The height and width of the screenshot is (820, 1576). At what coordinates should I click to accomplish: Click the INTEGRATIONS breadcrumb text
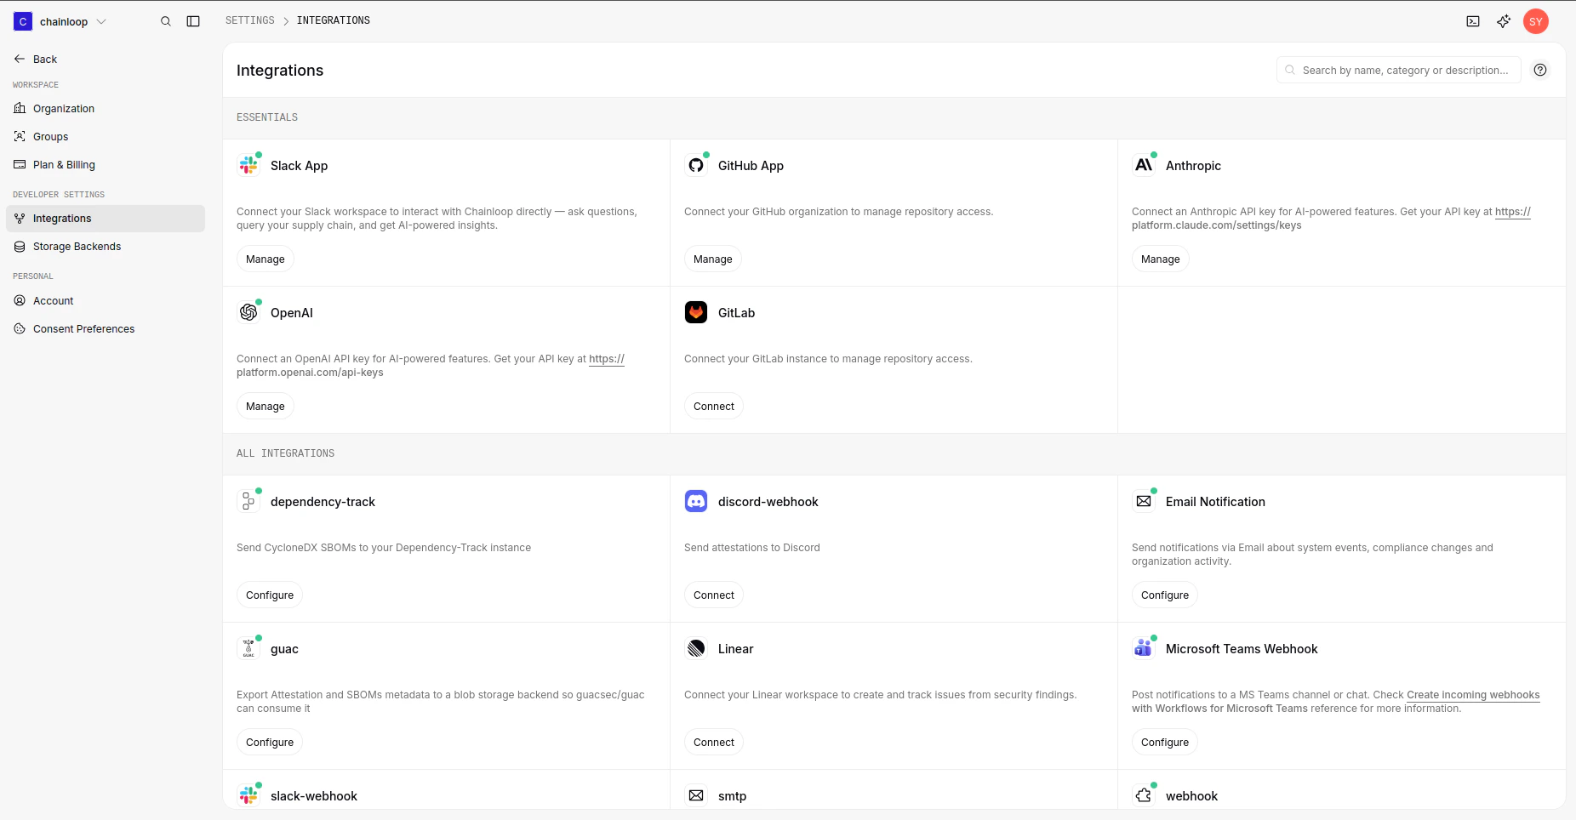click(x=334, y=20)
